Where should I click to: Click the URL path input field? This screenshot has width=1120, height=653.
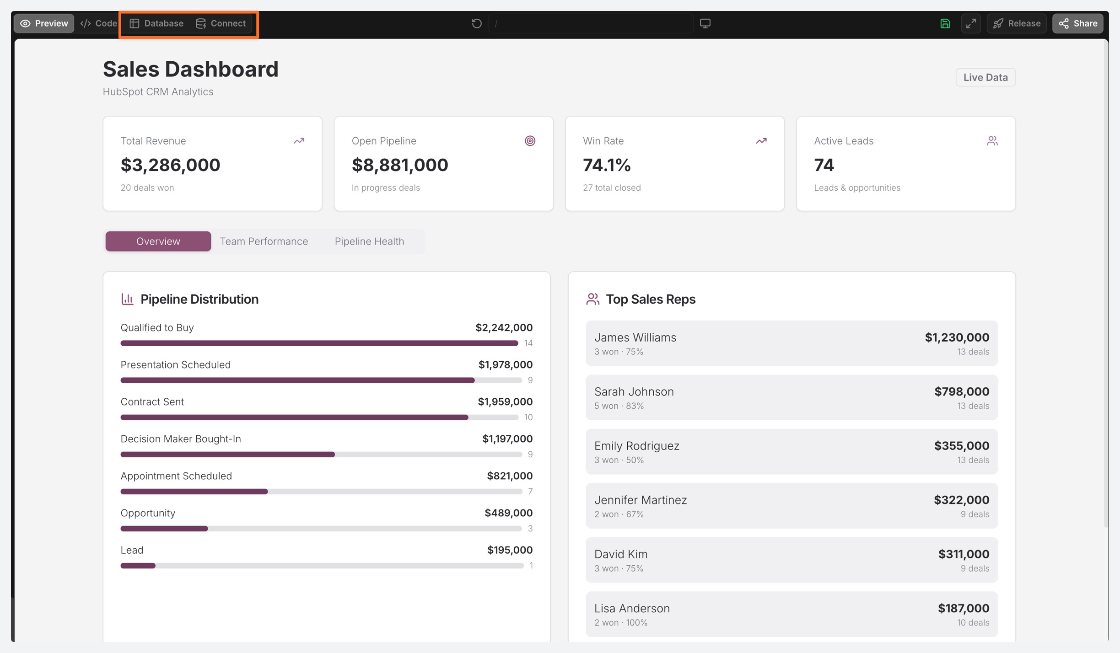(590, 23)
